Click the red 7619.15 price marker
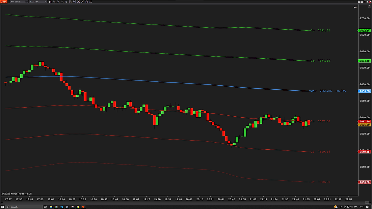This screenshot has width=372, height=209. tap(364, 152)
